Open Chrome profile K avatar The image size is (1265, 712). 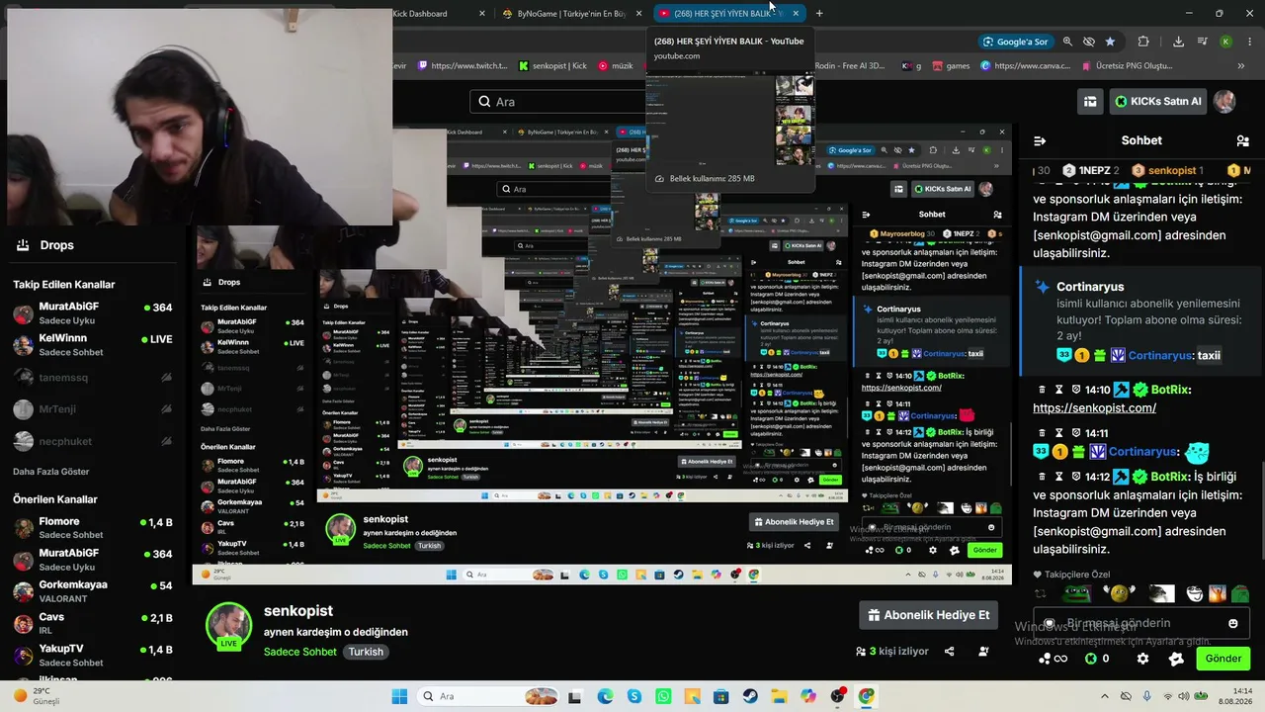1225,42
